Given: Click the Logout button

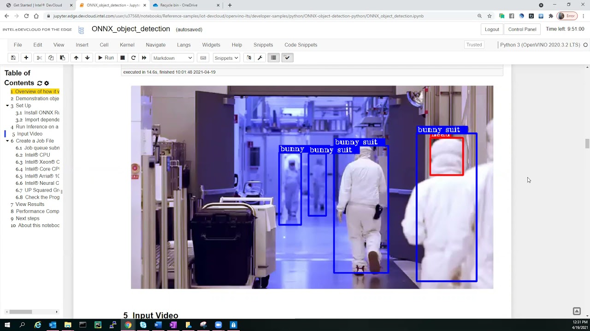Looking at the screenshot, I should pos(492,29).
